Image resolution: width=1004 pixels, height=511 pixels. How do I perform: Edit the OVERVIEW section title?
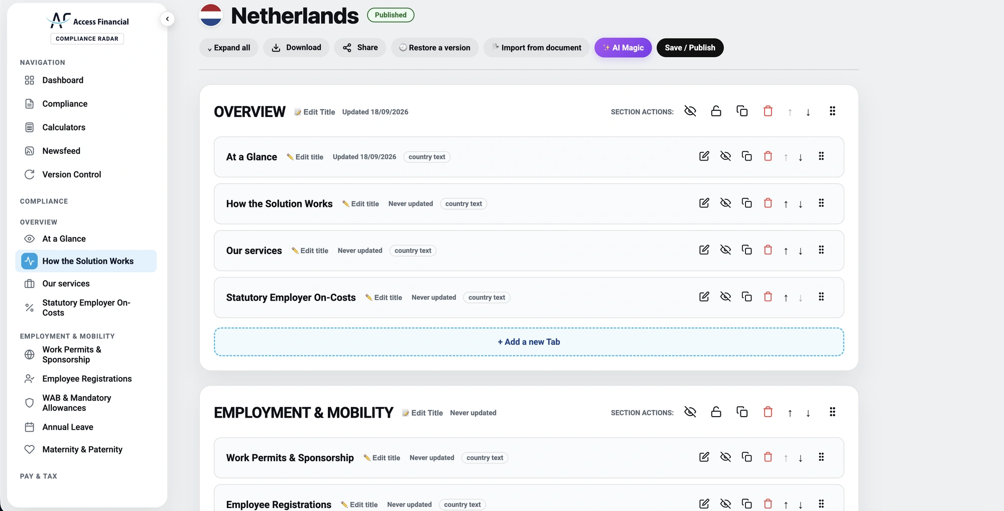click(x=315, y=112)
